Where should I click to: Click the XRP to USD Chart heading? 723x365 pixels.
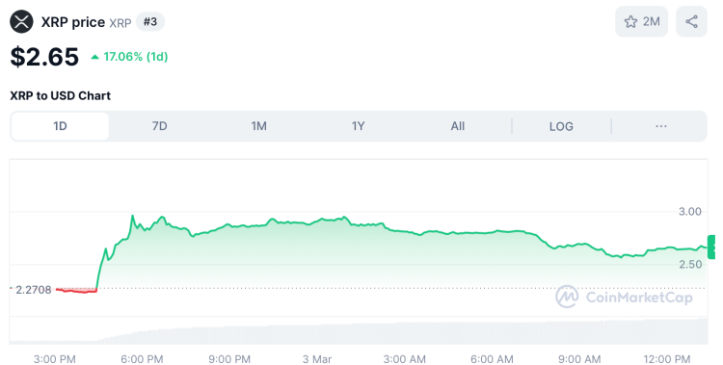tap(61, 95)
